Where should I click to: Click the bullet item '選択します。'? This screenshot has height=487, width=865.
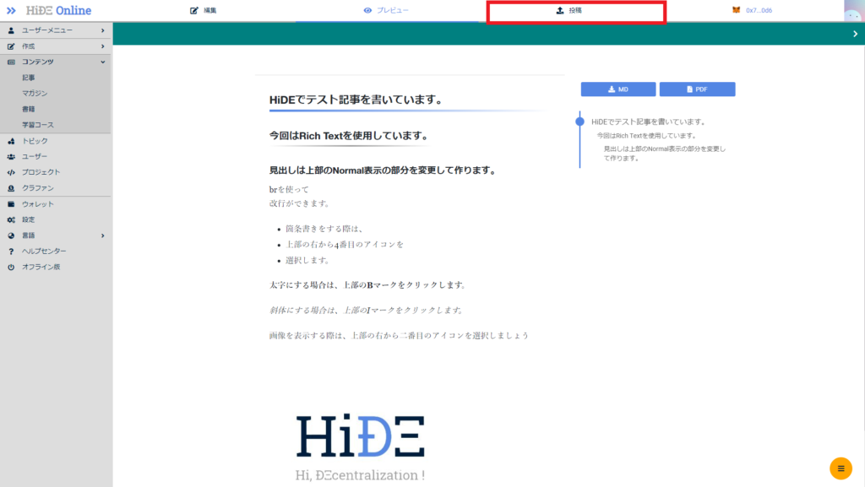[307, 260]
